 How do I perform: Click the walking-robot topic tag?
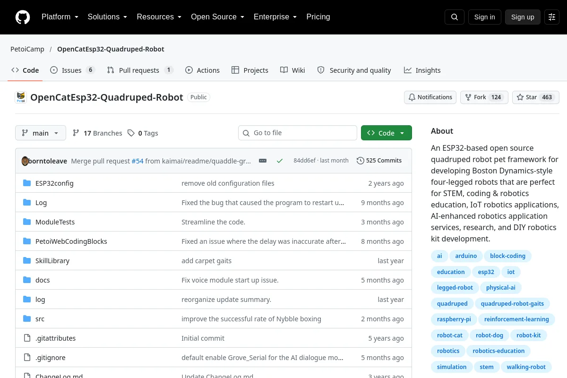click(x=526, y=367)
